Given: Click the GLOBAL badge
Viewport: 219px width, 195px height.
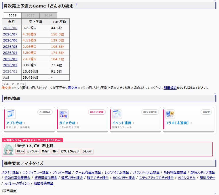Looking at the screenshot, I should click(x=45, y=112).
